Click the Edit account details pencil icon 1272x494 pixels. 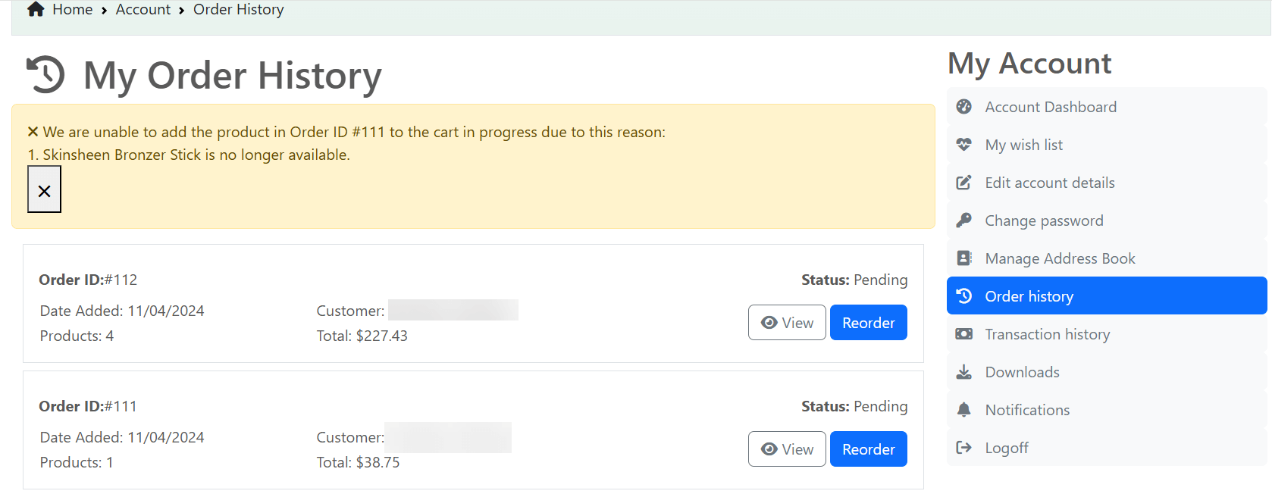963,183
